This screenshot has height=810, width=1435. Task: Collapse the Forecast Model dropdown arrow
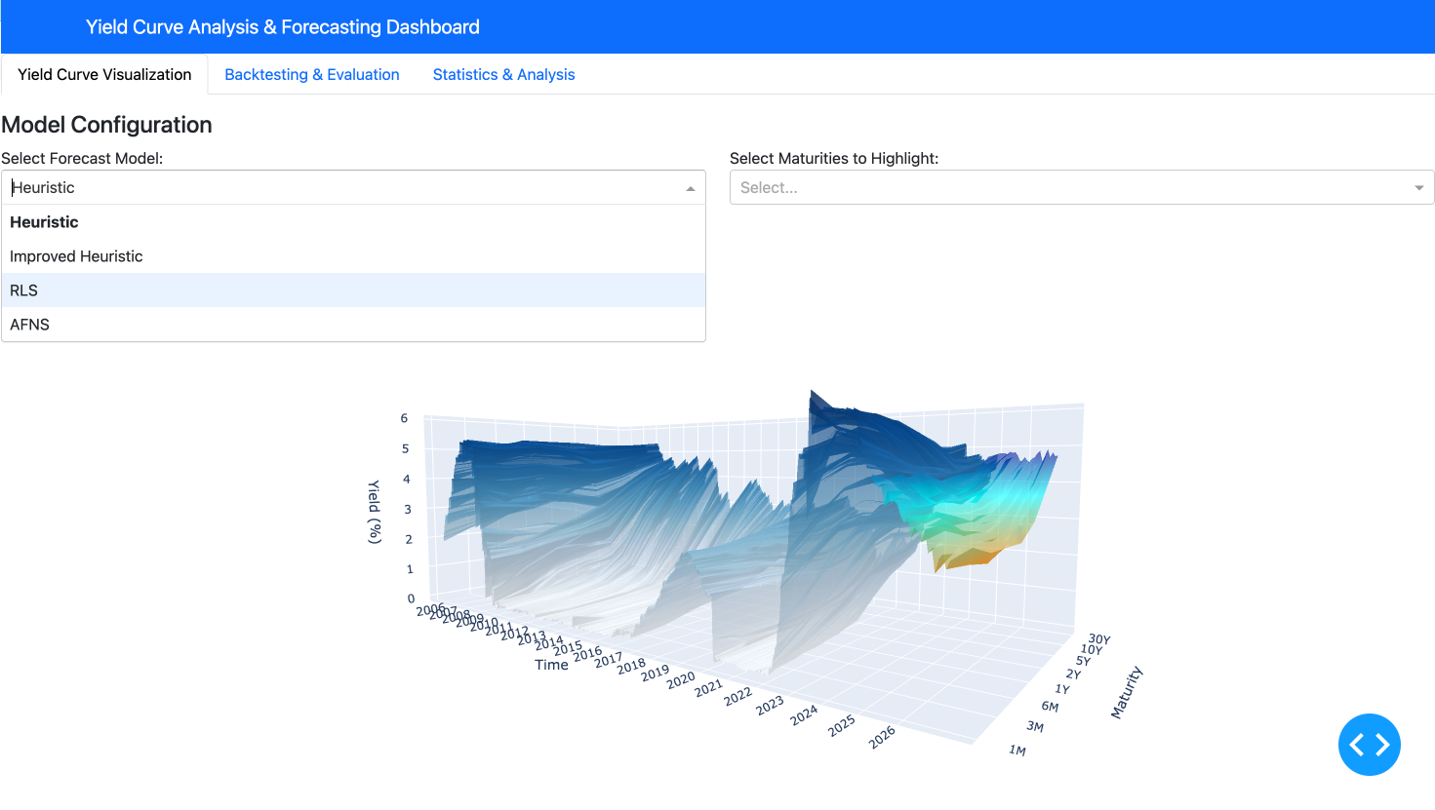pyautogui.click(x=690, y=188)
